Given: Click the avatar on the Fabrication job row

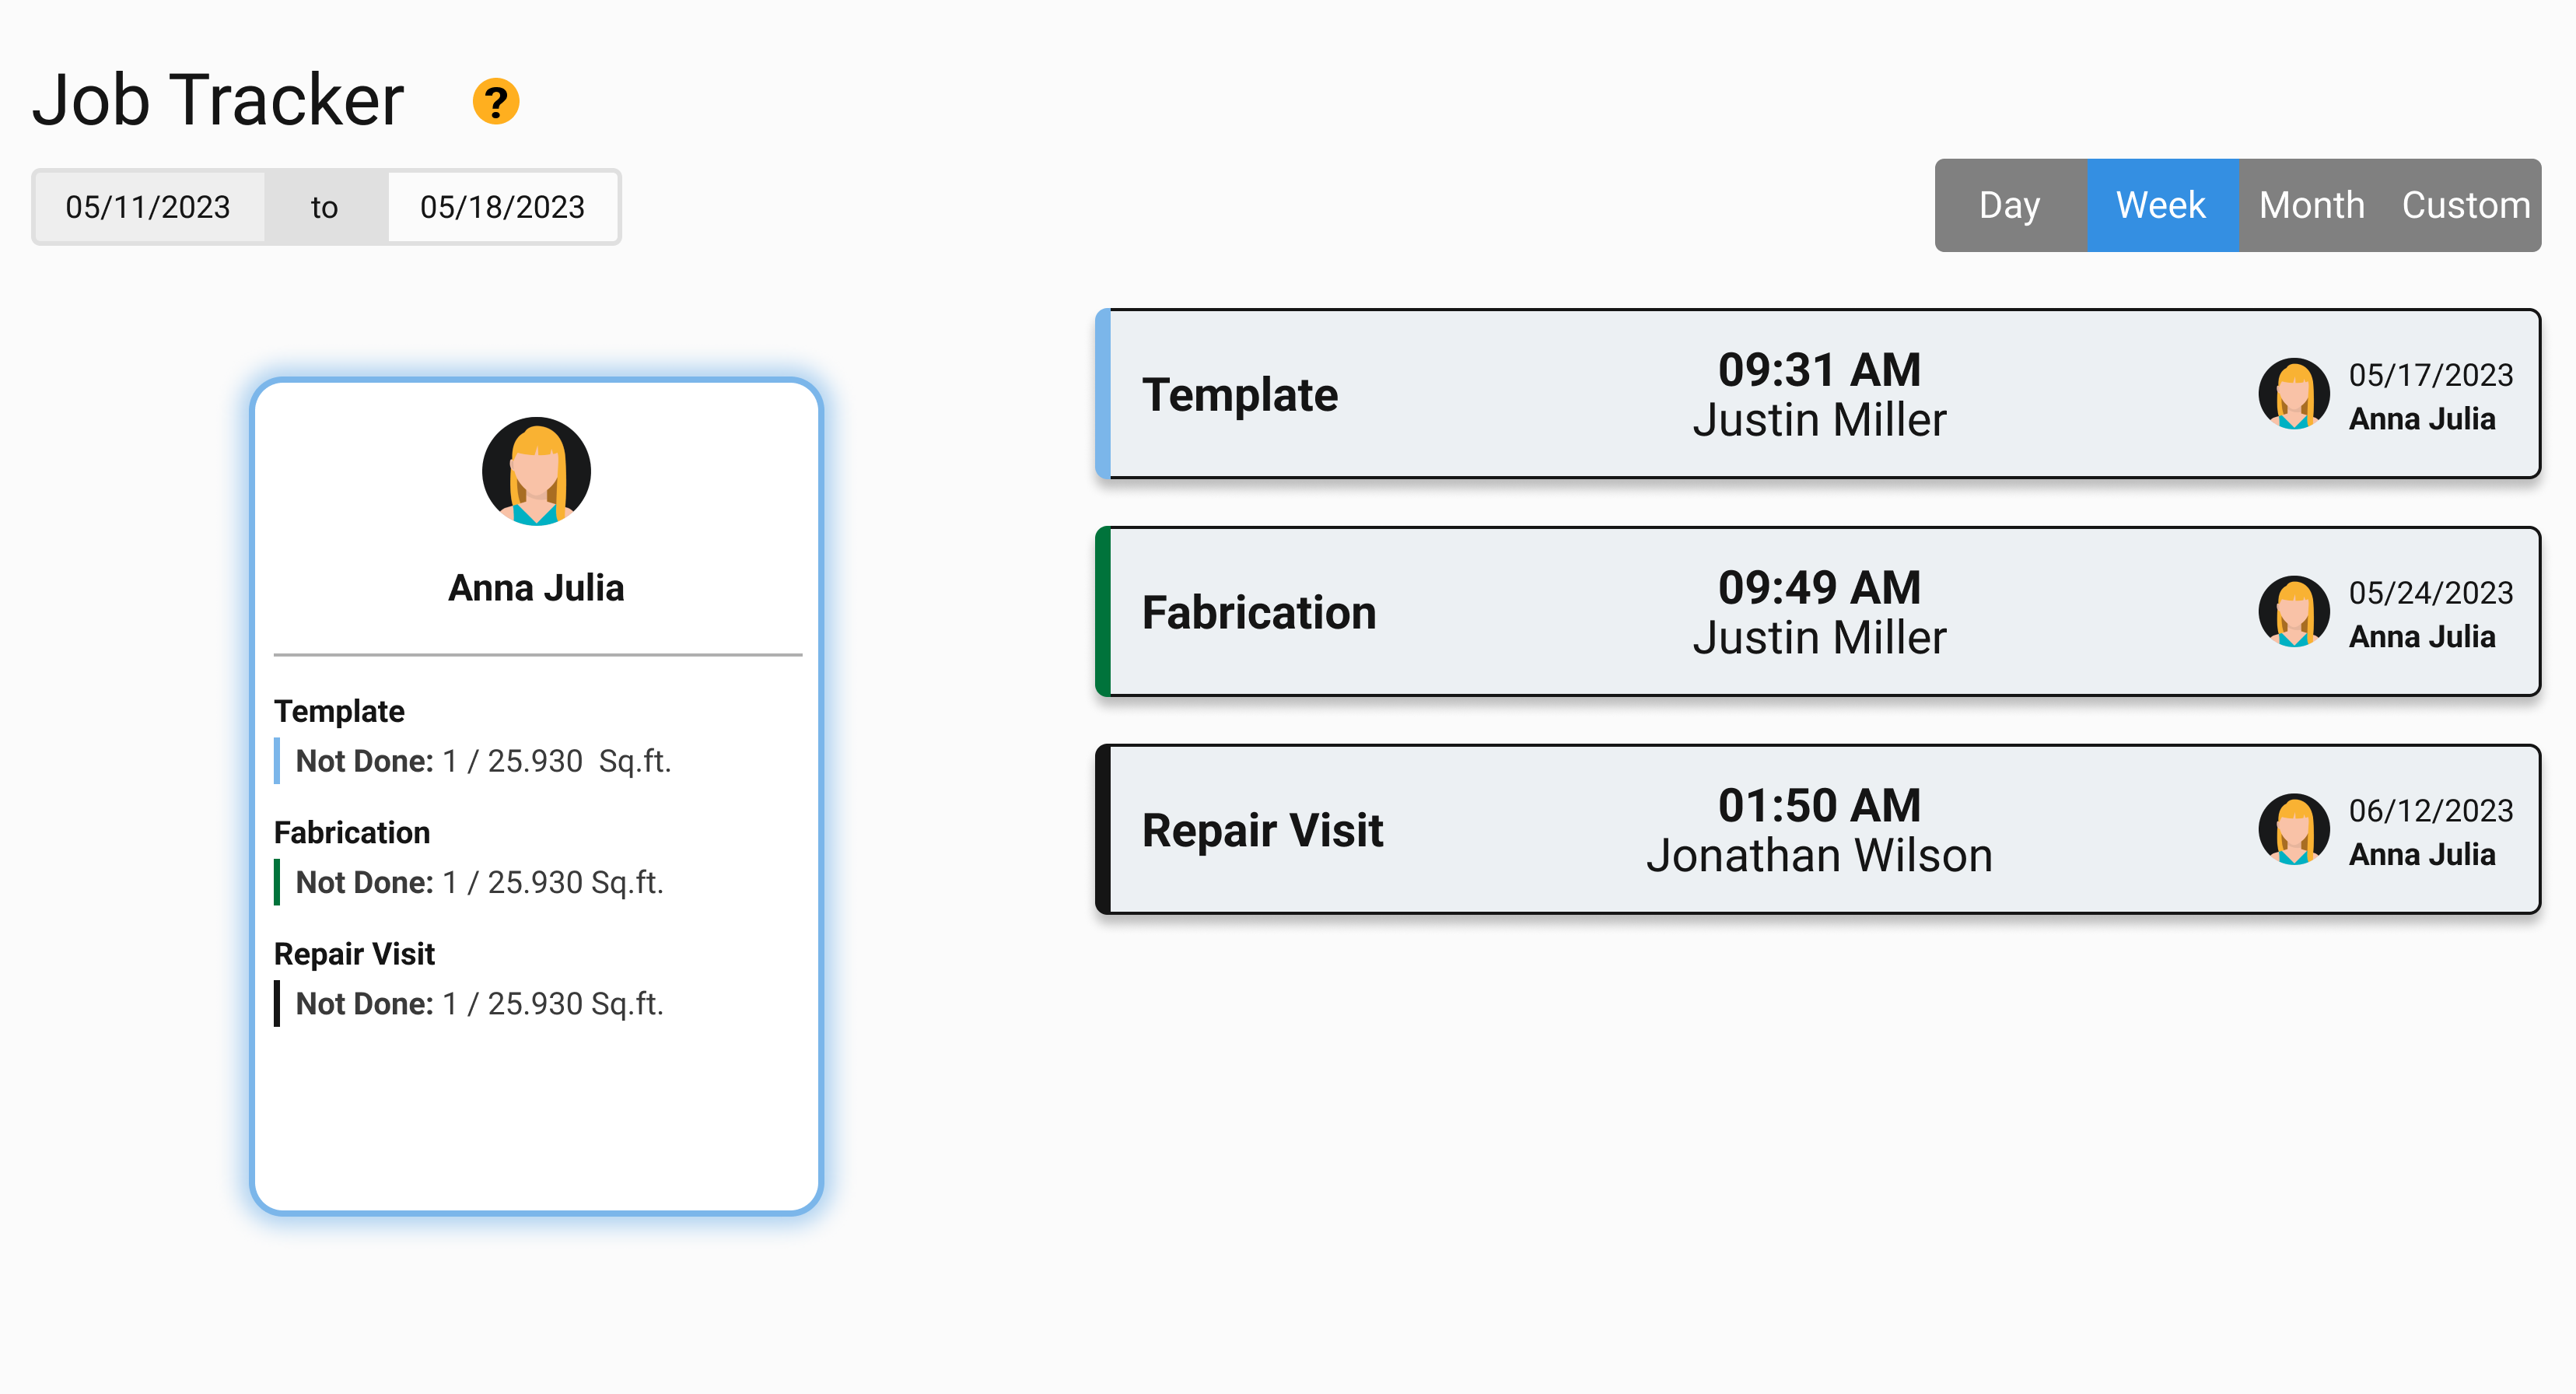Looking at the screenshot, I should [2294, 612].
